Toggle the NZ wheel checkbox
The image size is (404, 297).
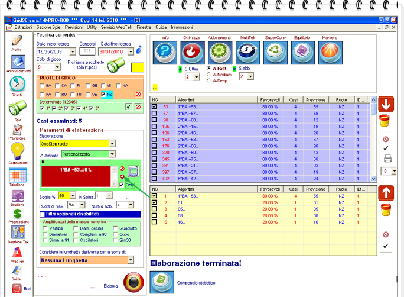(103, 95)
